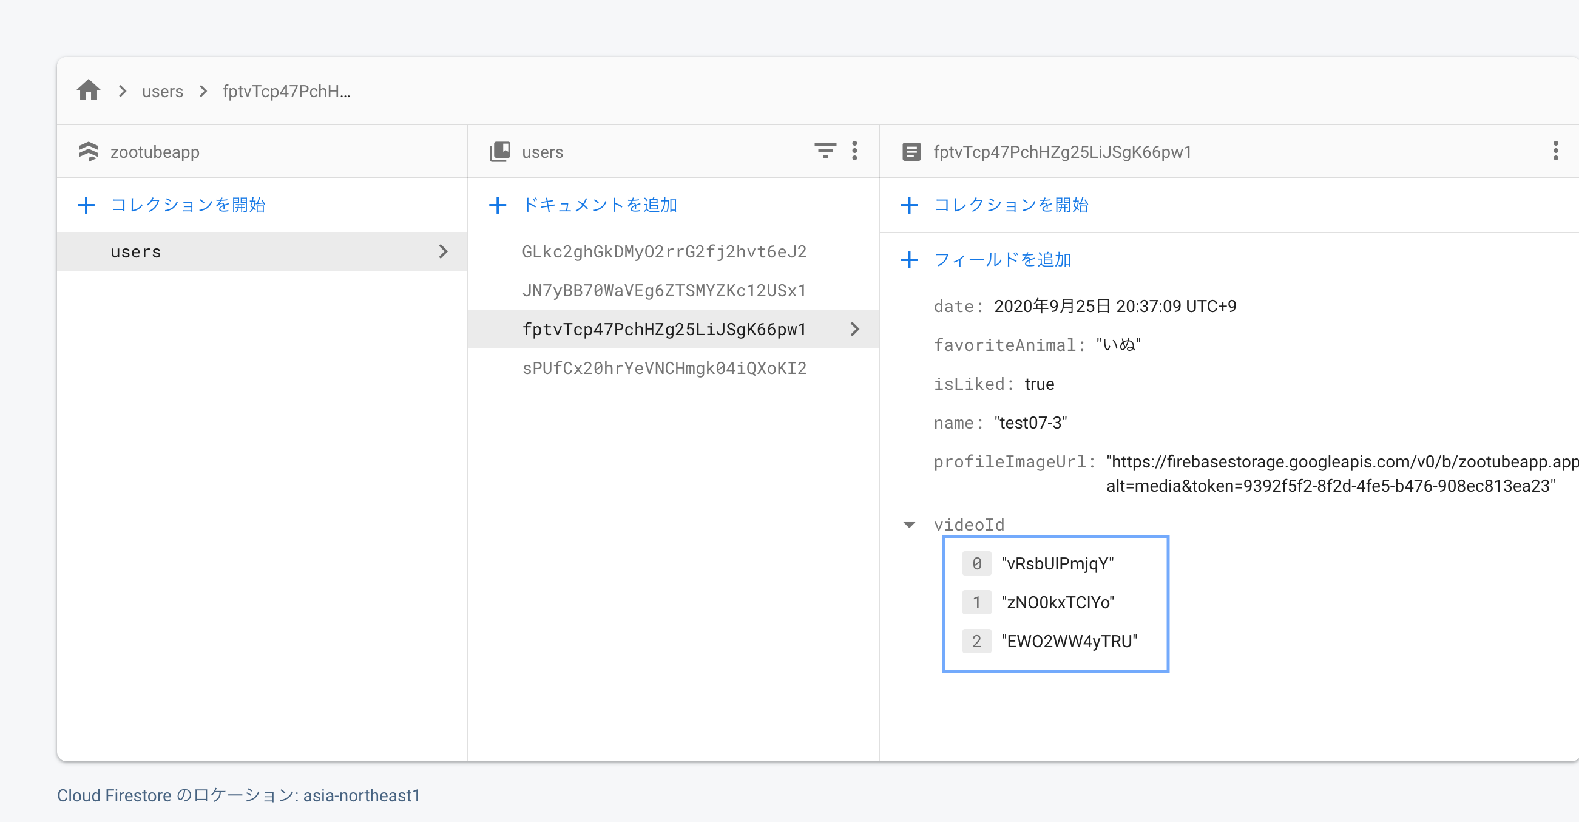Click the chevron beside the selected fptvTcp47 document
This screenshot has height=822, width=1579.
[x=855, y=330]
